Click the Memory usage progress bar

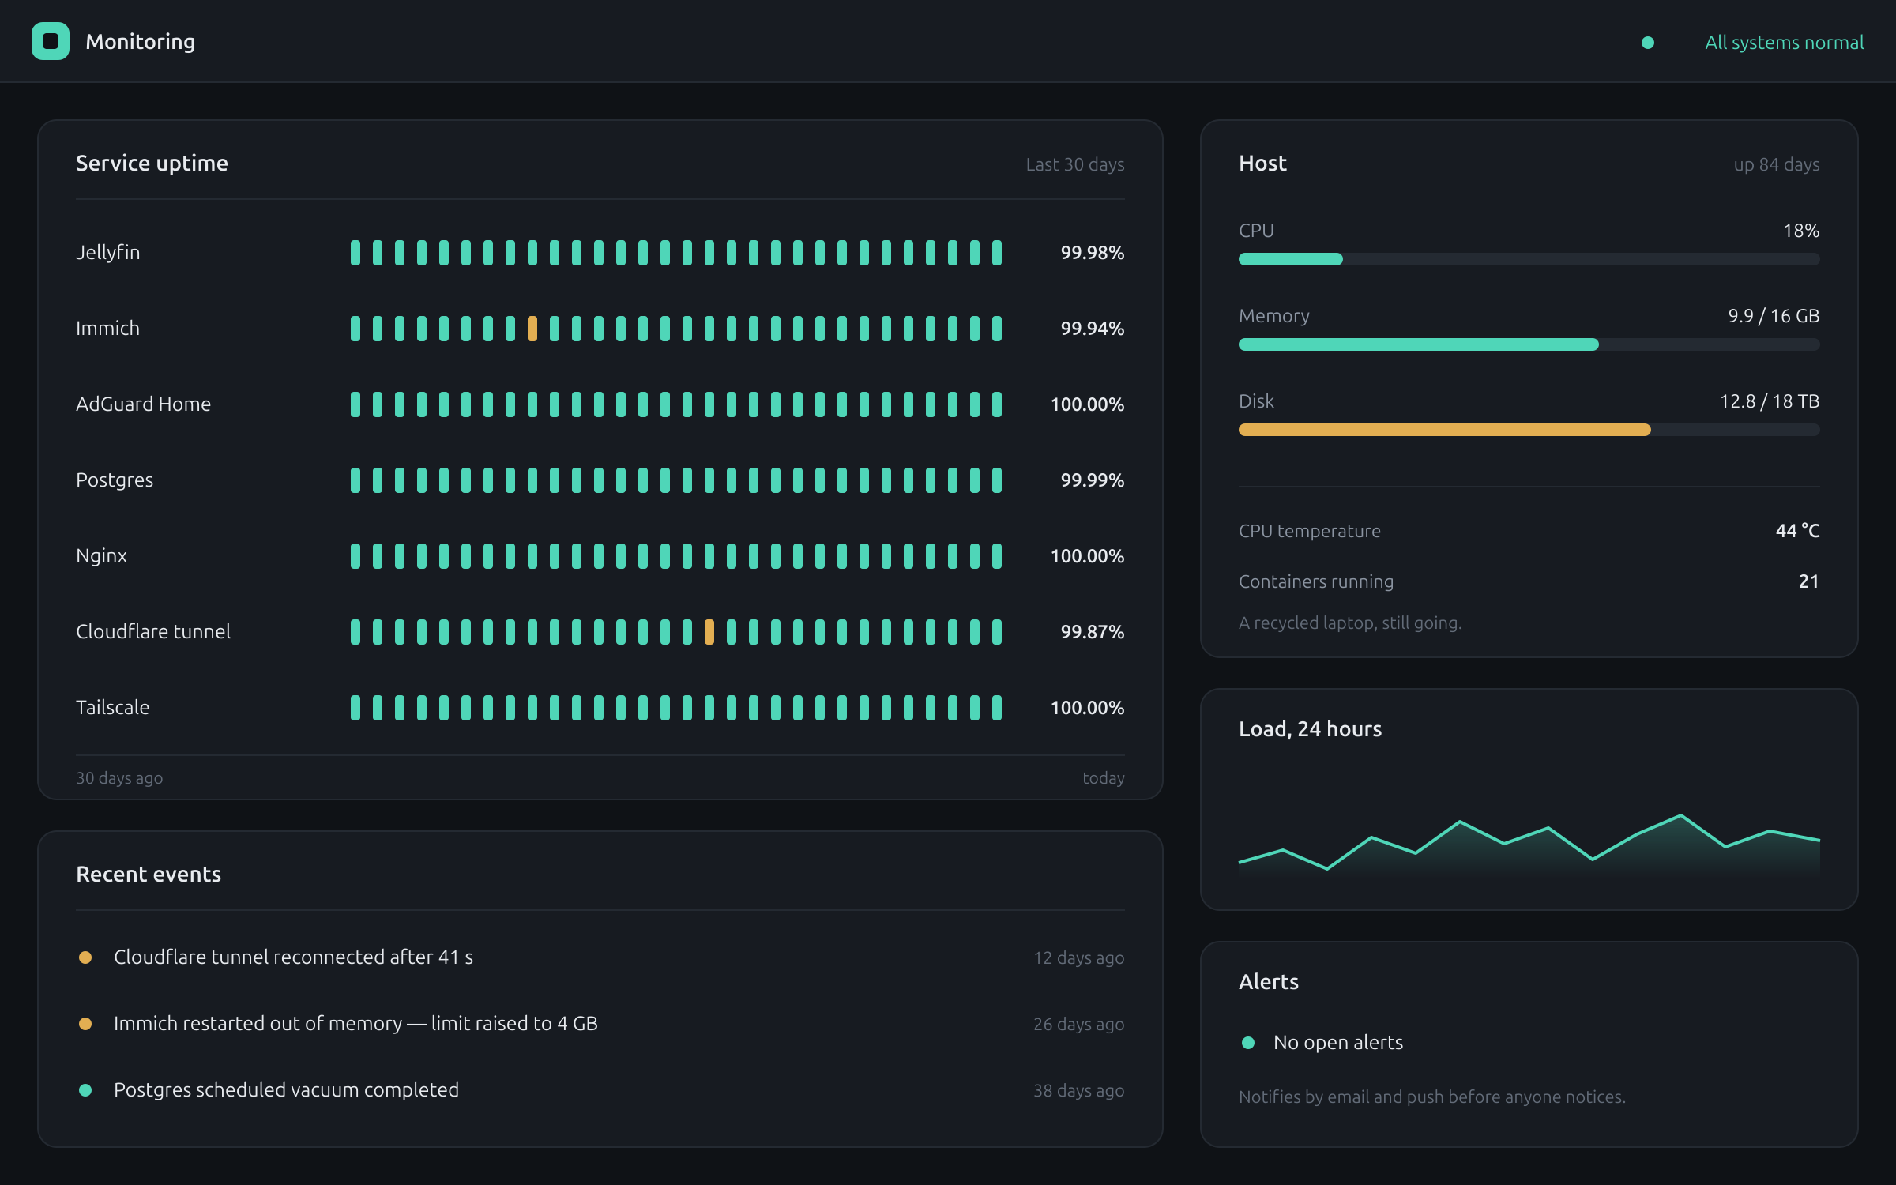pos(1529,344)
